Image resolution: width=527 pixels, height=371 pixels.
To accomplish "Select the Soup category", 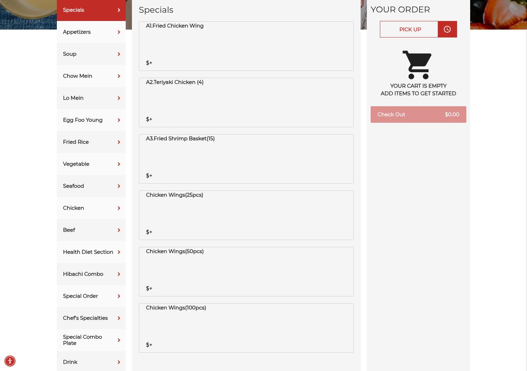I will 91,54.
